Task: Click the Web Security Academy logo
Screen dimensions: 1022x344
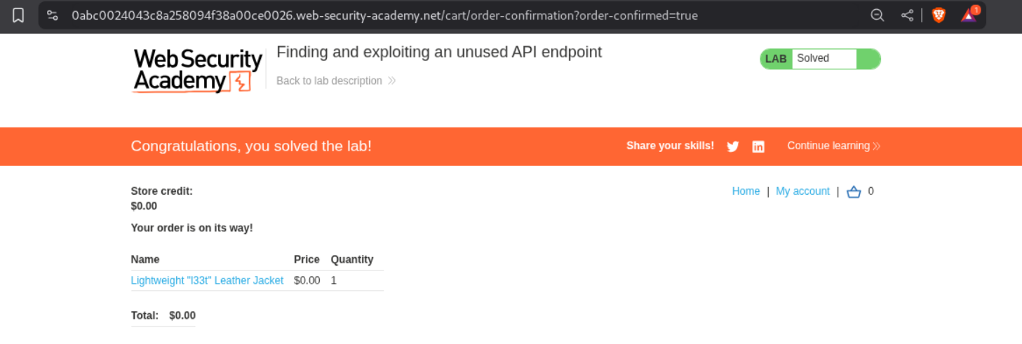Action: (197, 70)
